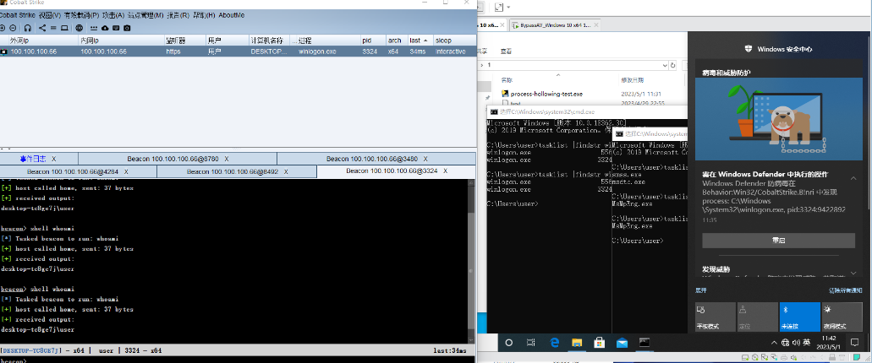
Task: Expand the 发现威胁 notification chevron
Action: point(853,273)
